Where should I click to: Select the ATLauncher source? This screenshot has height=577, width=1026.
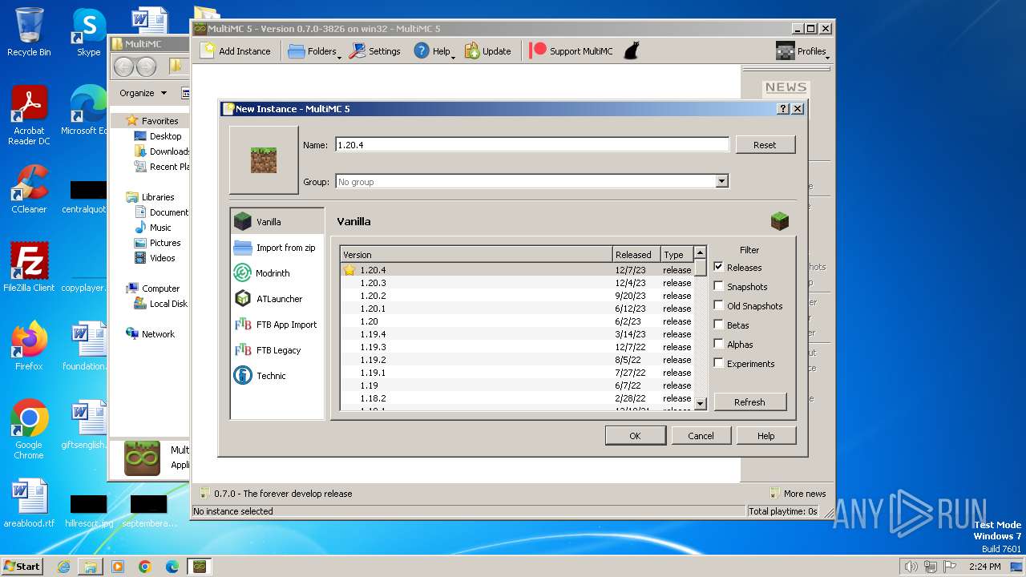(277, 299)
